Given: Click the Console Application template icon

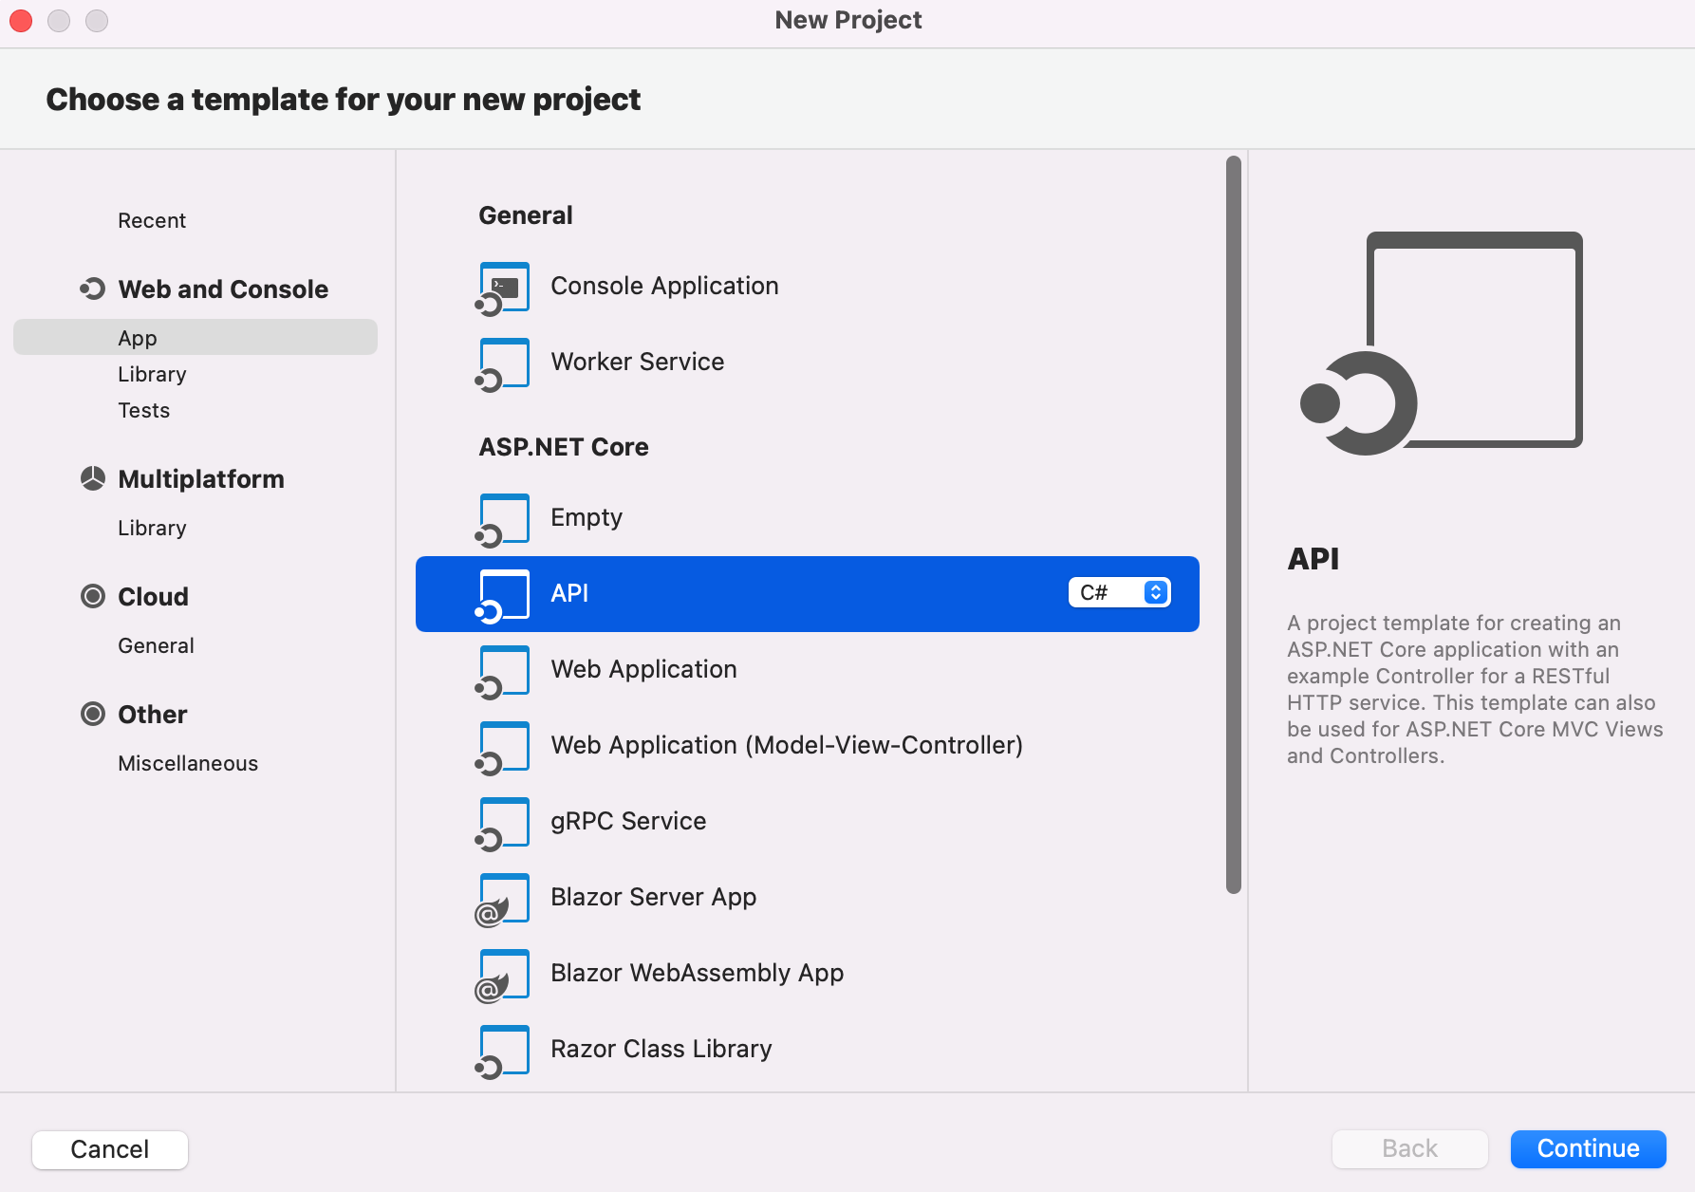Looking at the screenshot, I should tap(502, 289).
